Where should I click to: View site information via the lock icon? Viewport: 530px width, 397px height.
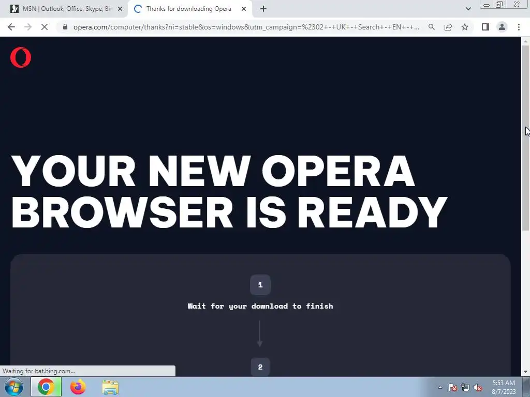tap(65, 27)
